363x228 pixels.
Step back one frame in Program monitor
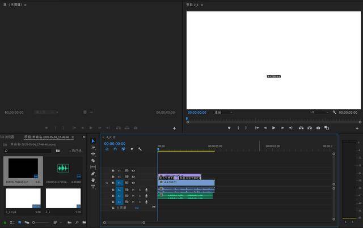(x=265, y=128)
